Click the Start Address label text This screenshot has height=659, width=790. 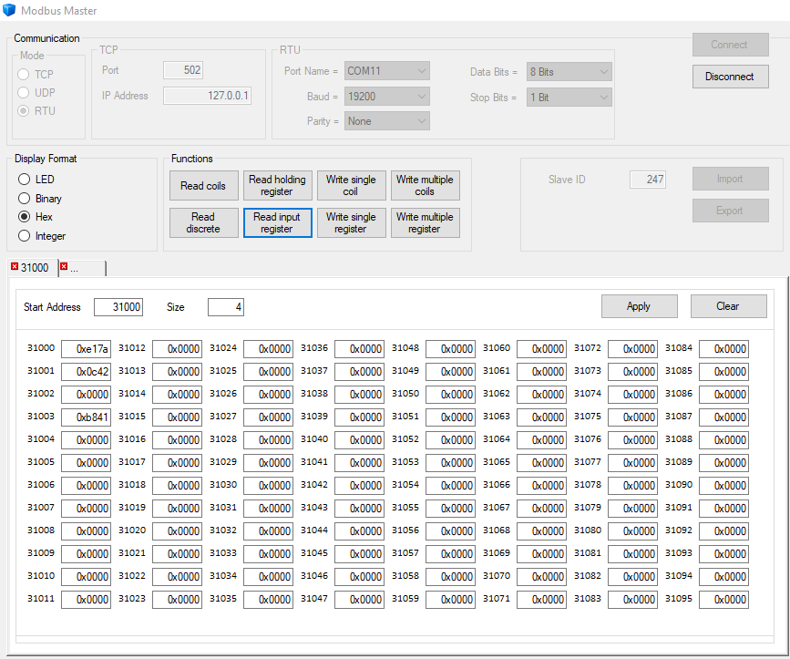(52, 307)
